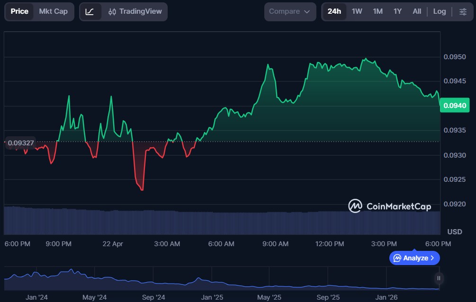Switch the chart to 1Y range
476x302 pixels.
click(397, 11)
